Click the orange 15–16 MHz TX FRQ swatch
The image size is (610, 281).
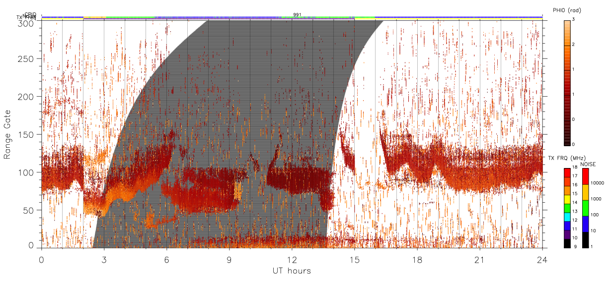pos(567,190)
